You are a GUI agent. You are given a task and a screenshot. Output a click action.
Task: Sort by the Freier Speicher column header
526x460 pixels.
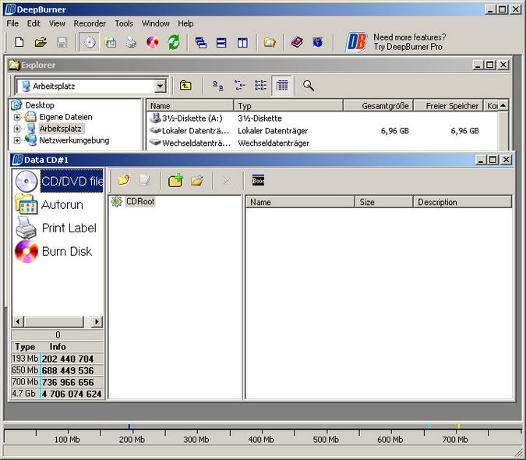[448, 106]
